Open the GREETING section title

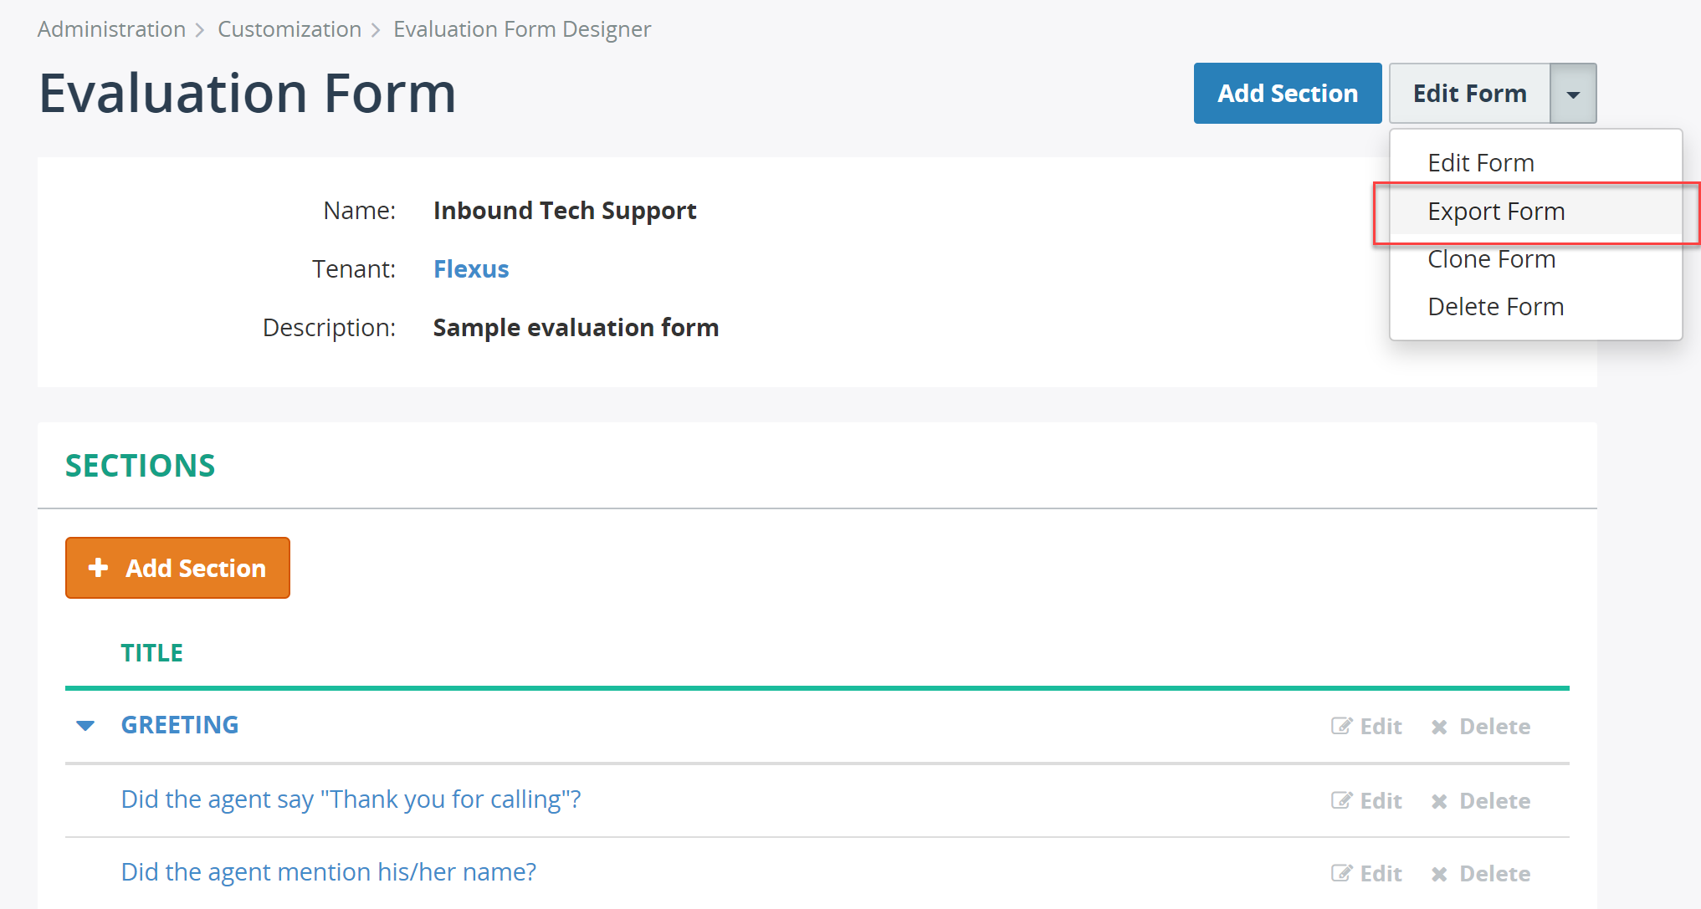(x=180, y=725)
